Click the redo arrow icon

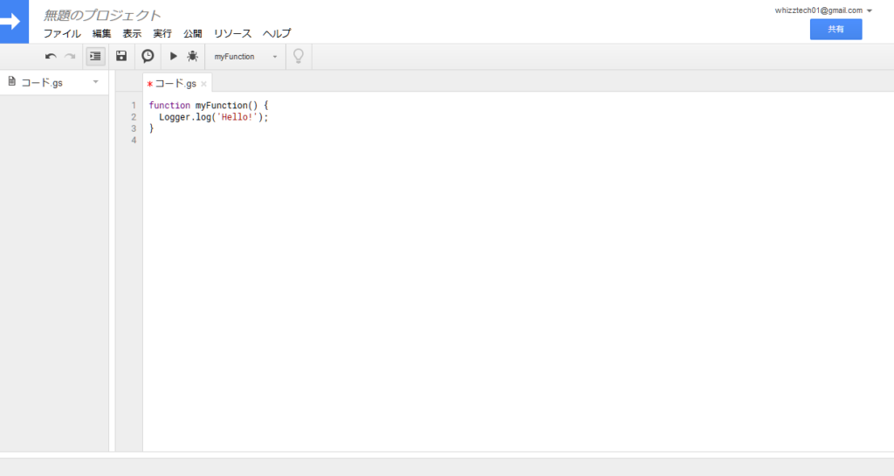(70, 57)
